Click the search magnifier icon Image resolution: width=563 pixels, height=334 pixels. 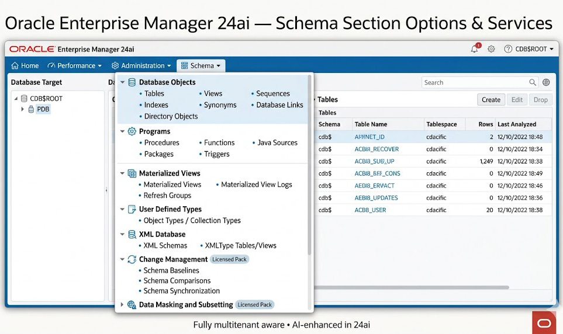click(x=533, y=82)
